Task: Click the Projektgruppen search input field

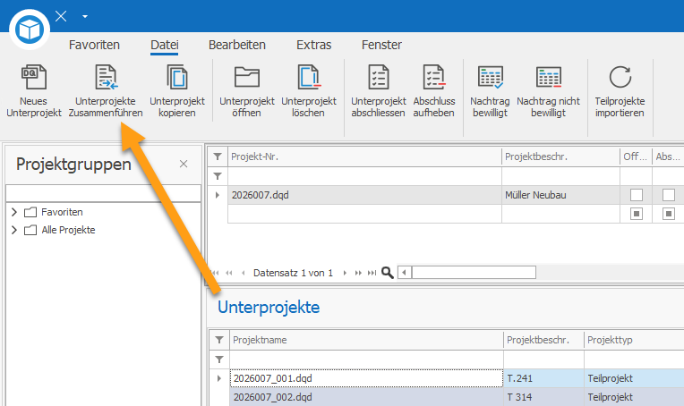Action: point(103,193)
